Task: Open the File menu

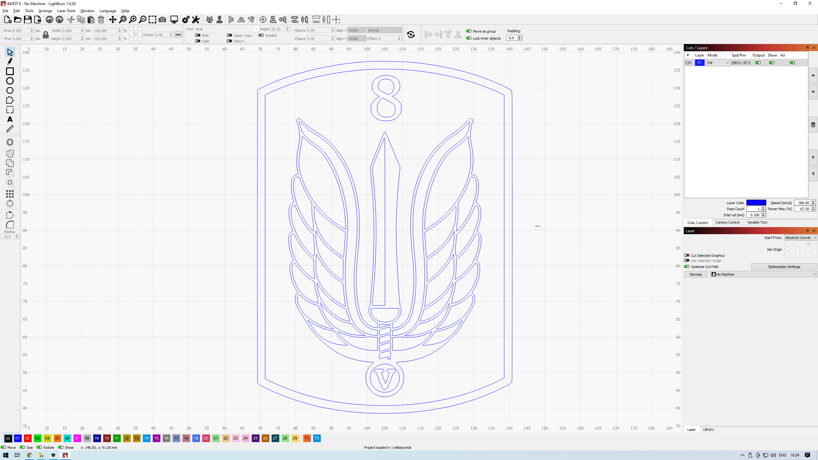Action: pyautogui.click(x=5, y=11)
